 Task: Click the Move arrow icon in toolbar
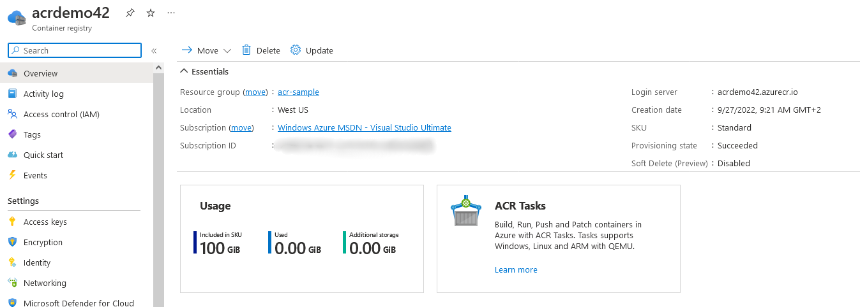click(x=187, y=50)
